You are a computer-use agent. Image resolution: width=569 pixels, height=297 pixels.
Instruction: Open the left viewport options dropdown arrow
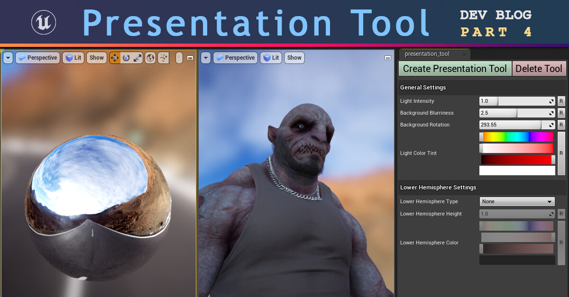pyautogui.click(x=8, y=57)
